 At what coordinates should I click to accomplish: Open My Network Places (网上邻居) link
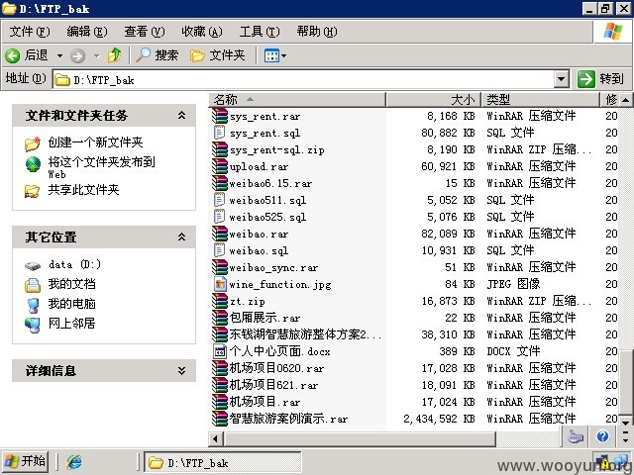(71, 324)
